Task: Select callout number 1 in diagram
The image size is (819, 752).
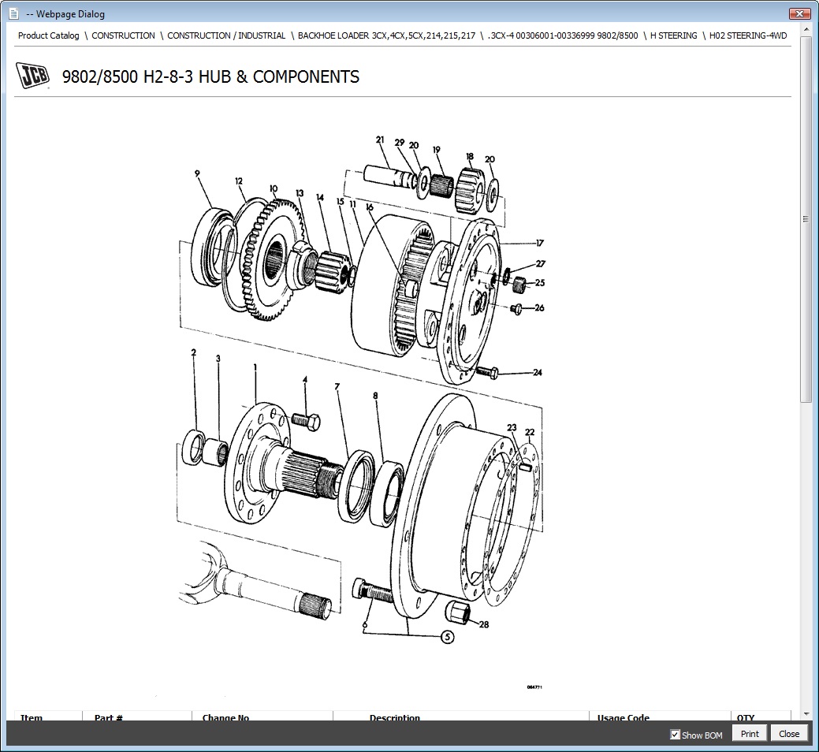Action: (x=255, y=367)
